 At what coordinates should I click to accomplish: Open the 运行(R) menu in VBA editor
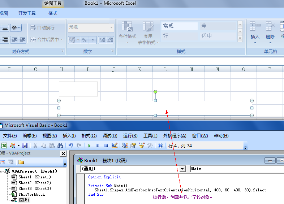coord(130,136)
